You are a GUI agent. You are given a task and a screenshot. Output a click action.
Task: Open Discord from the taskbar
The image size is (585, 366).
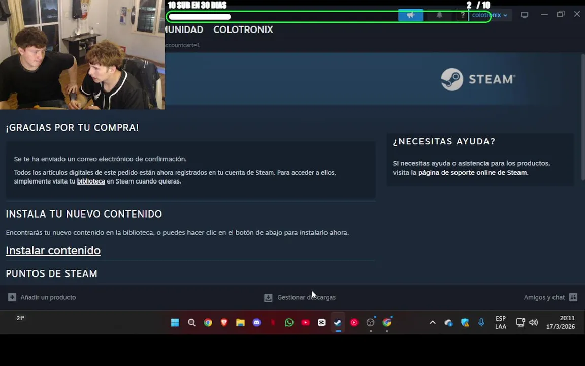point(256,323)
